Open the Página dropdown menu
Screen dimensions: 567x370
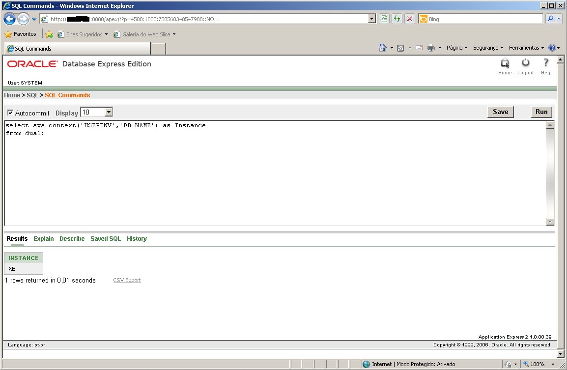click(x=456, y=48)
